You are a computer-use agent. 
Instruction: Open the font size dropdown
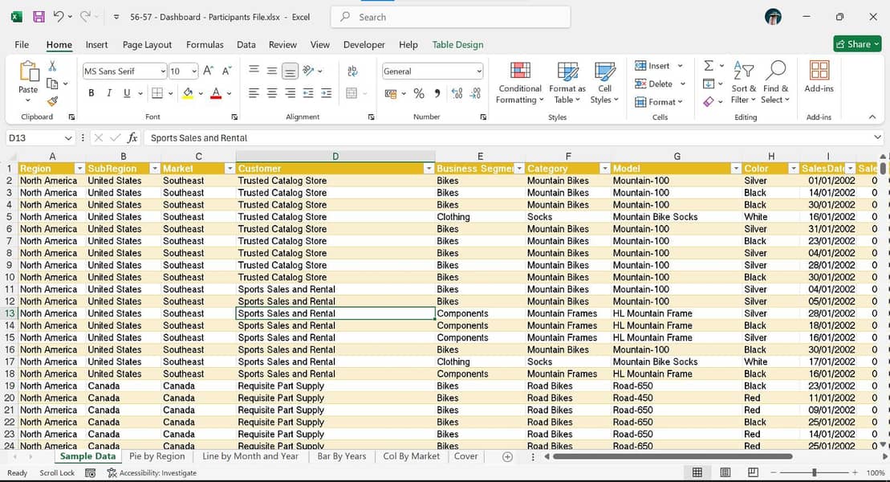tap(194, 71)
